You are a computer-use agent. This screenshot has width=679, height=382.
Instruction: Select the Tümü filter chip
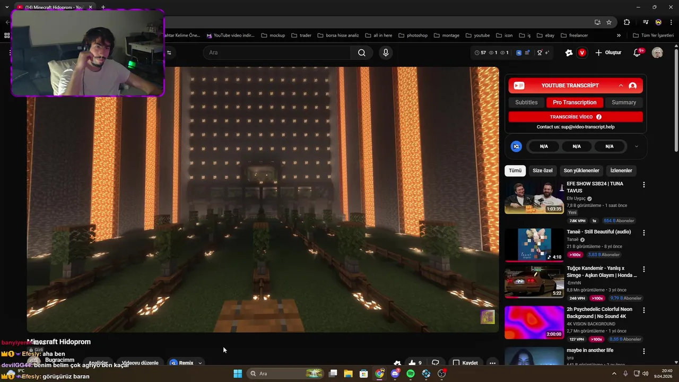(x=515, y=170)
